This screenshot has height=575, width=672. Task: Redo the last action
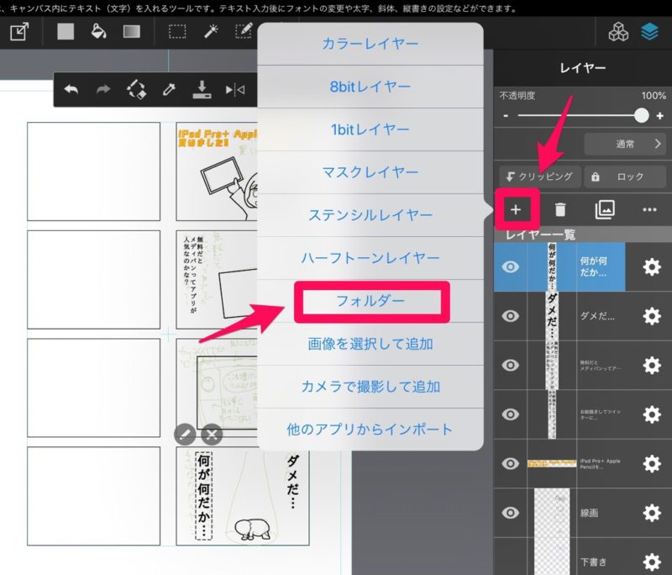pyautogui.click(x=103, y=90)
